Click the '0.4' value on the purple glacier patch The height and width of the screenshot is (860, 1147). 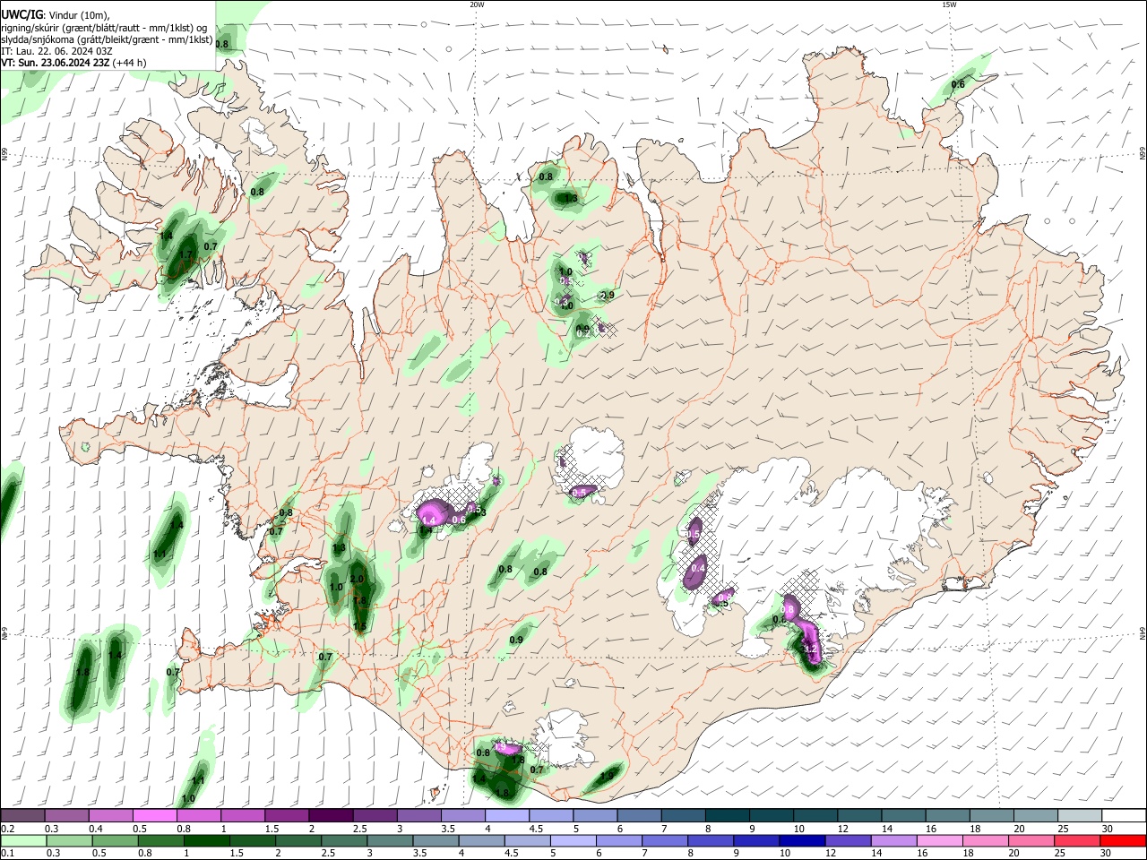[x=699, y=568]
